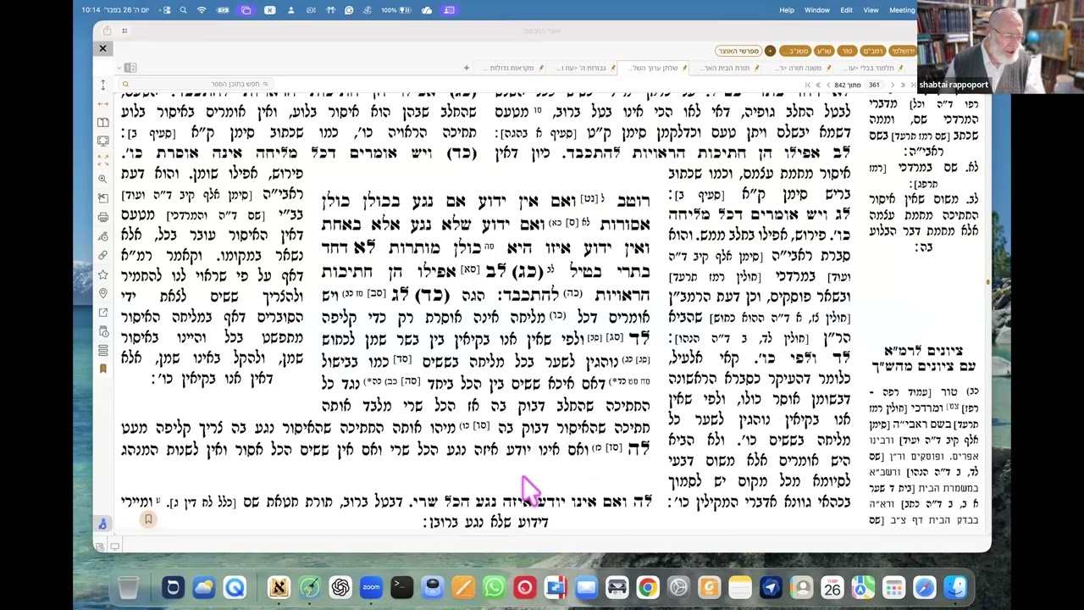Click the history clock-document icon in sidebar

pyautogui.click(x=102, y=331)
